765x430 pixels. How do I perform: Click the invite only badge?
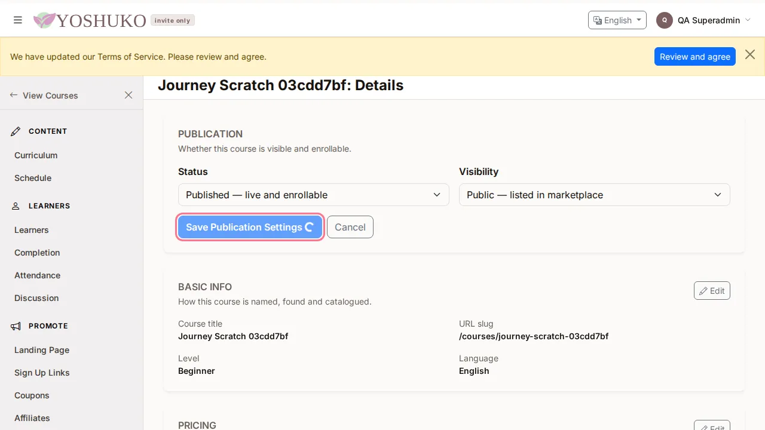click(x=173, y=20)
